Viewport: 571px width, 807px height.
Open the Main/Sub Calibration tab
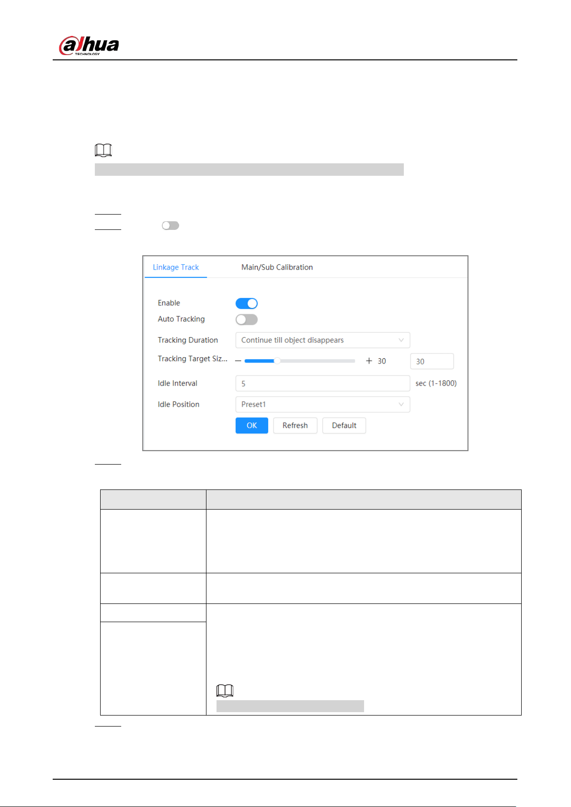(x=277, y=267)
